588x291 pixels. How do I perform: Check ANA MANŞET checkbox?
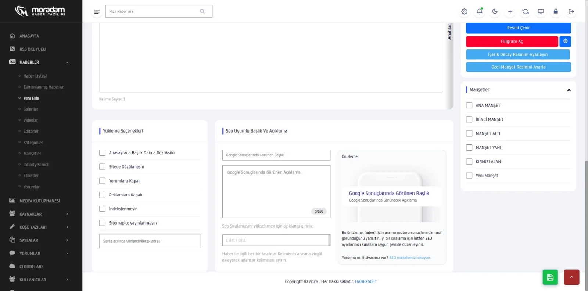tap(469, 106)
